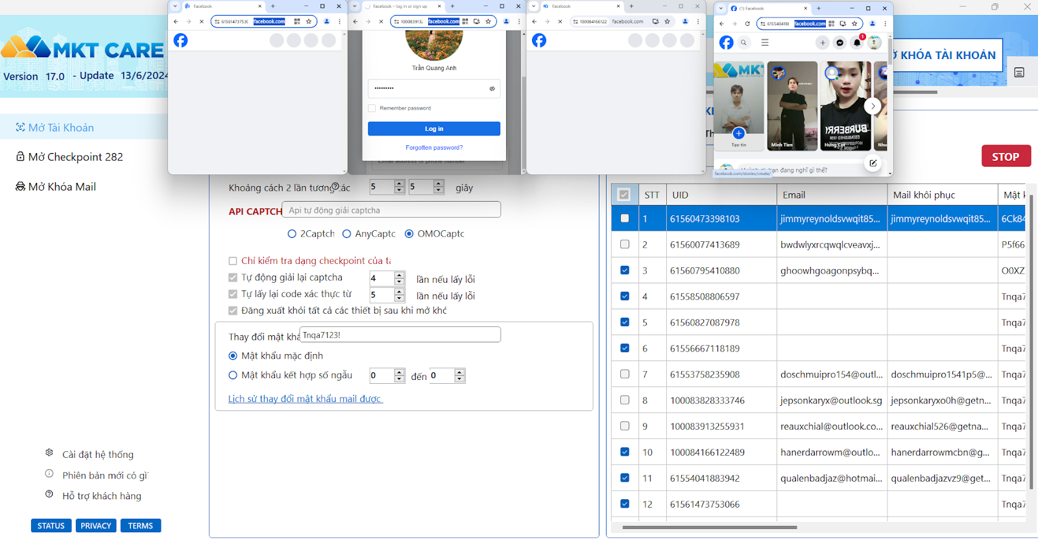1038x544 pixels.
Task: Open the list icon beside the KHÓA TÀI KHOẢN header
Action: 1019,72
